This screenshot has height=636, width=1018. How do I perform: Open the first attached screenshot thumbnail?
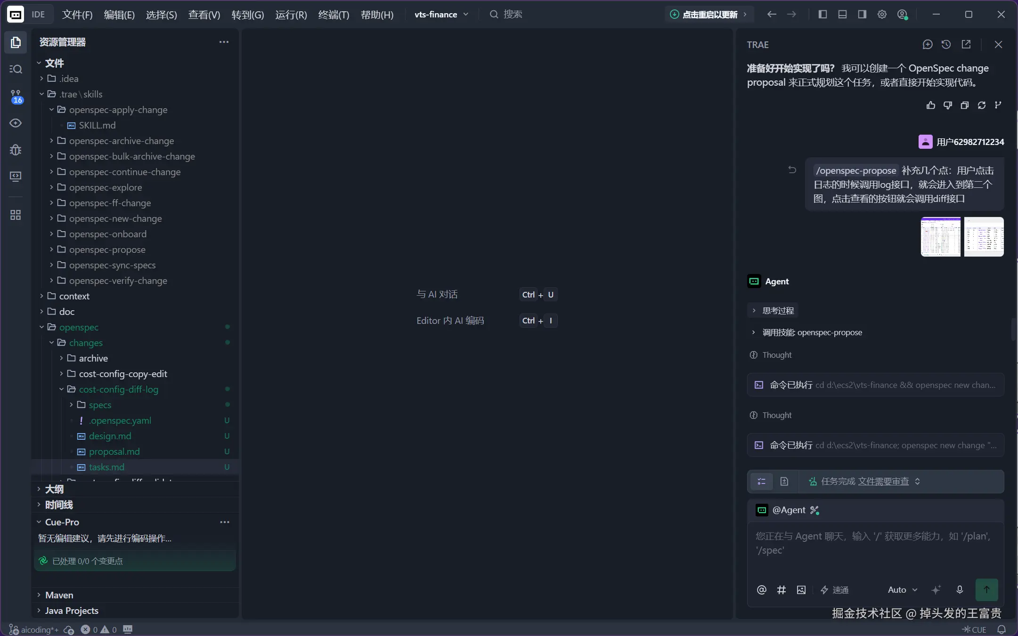940,237
